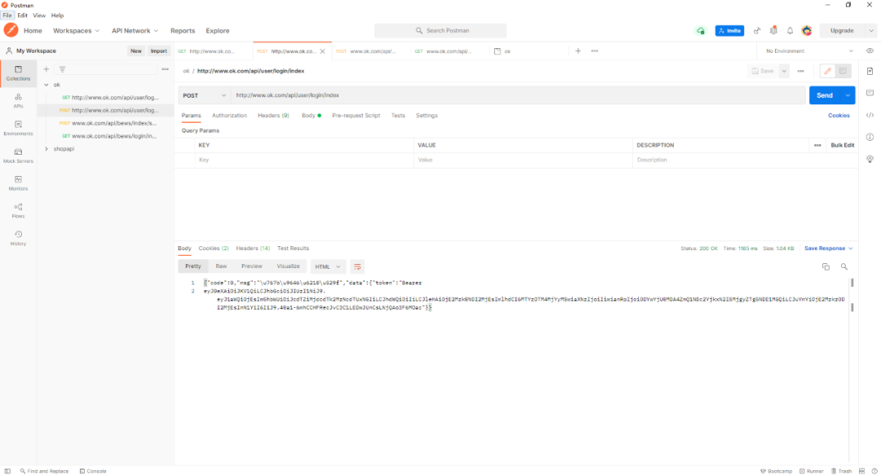Open the code snippet icon in the right sidebar
The height and width of the screenshot is (475, 881).
pos(870,115)
